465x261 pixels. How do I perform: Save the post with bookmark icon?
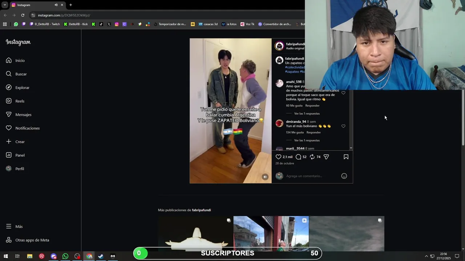(346, 157)
